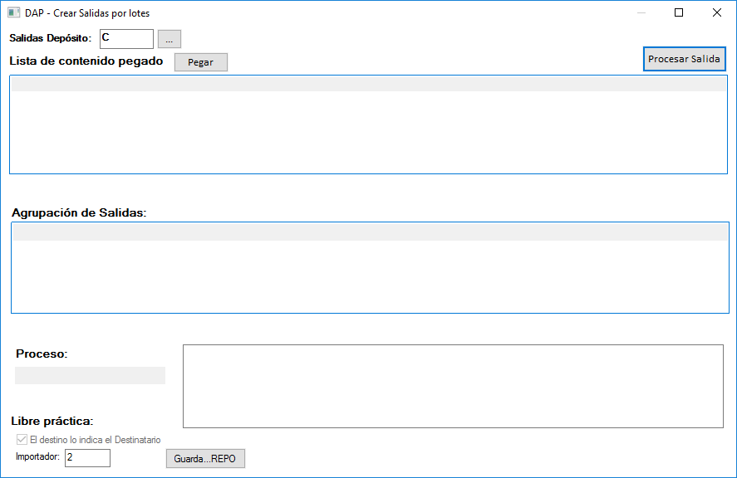Click the Guarda...REPO button
This screenshot has height=478, width=737.
(x=205, y=459)
